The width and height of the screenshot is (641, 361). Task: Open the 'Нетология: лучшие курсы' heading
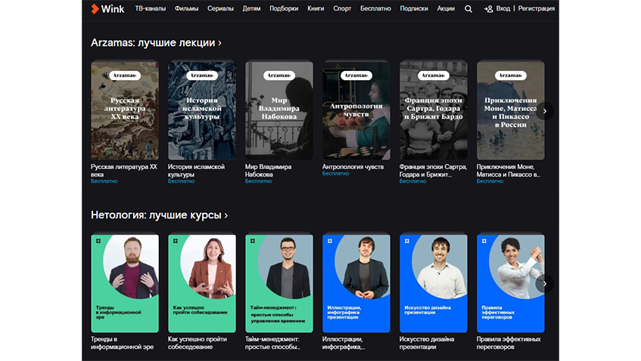160,215
